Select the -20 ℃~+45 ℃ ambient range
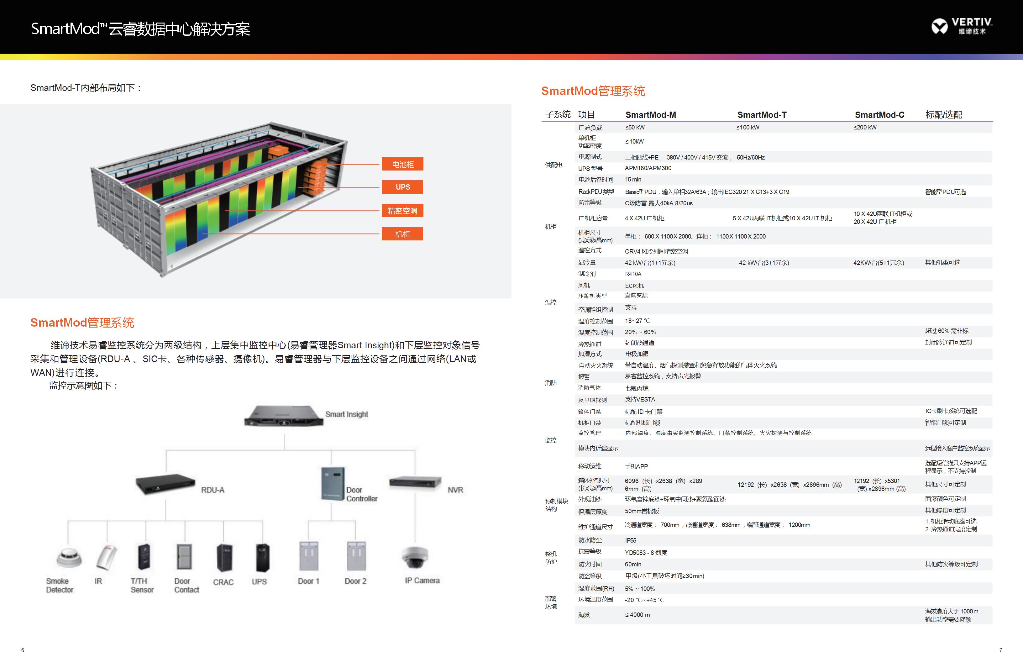Screen dimensions: 1023x662 pos(644,600)
